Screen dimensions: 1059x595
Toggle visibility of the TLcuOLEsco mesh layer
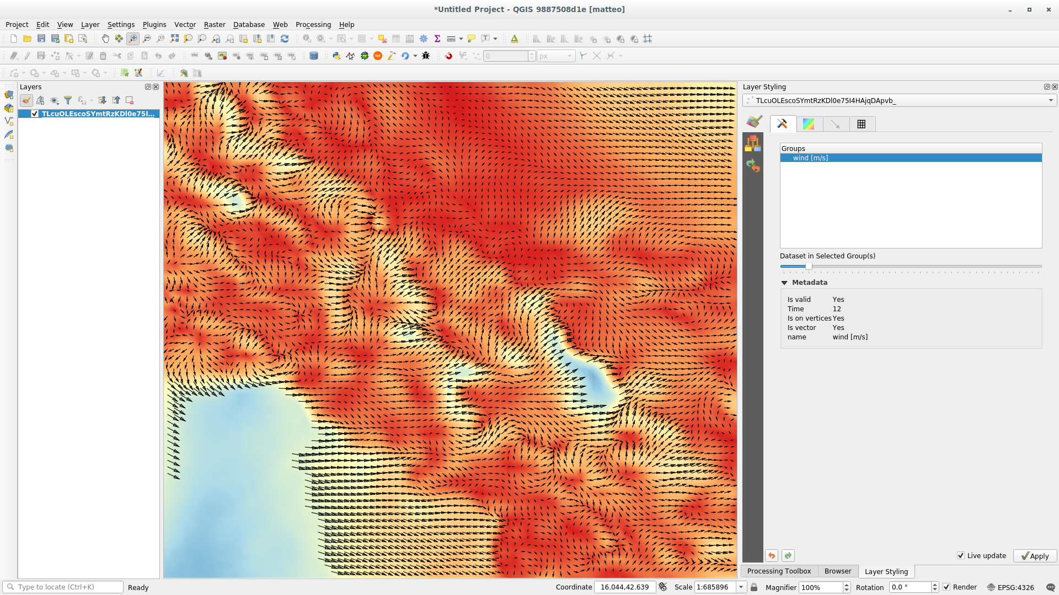point(35,113)
